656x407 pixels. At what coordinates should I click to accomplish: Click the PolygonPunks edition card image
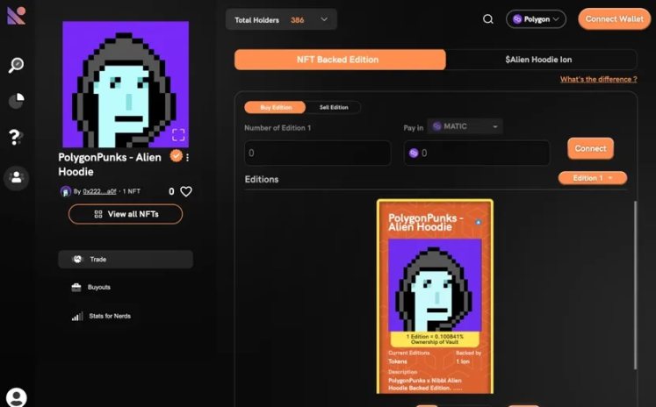[435, 285]
